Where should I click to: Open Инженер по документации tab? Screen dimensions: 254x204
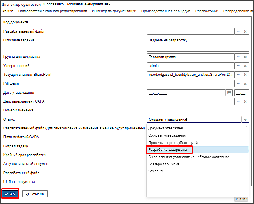(x=114, y=11)
